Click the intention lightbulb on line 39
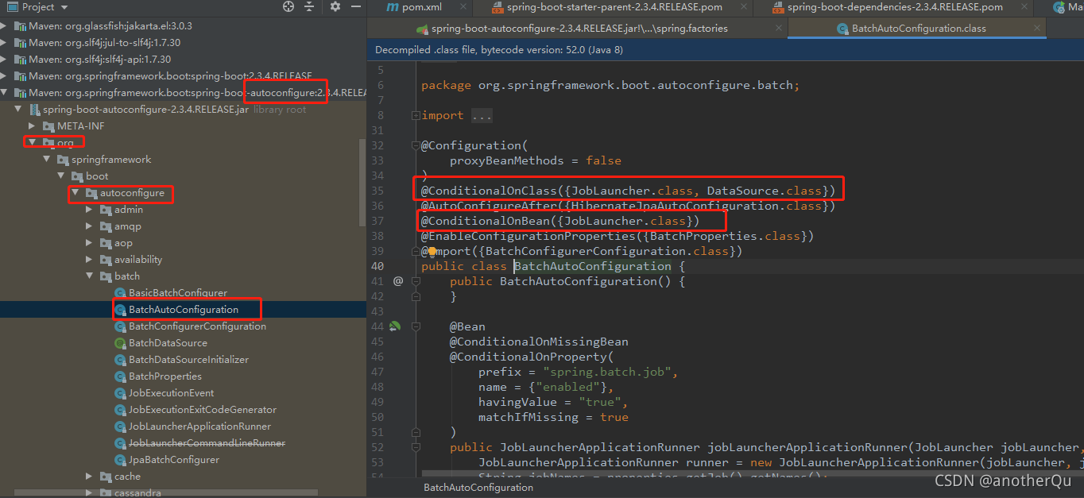Image resolution: width=1084 pixels, height=498 pixels. click(433, 251)
